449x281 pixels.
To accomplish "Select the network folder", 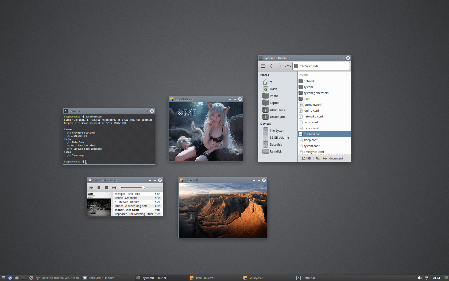I will click(x=324, y=81).
